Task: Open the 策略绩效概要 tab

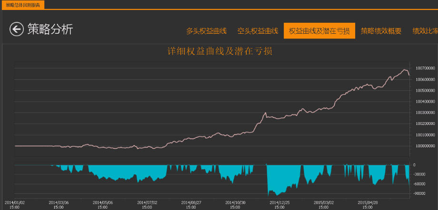Action: click(x=381, y=31)
